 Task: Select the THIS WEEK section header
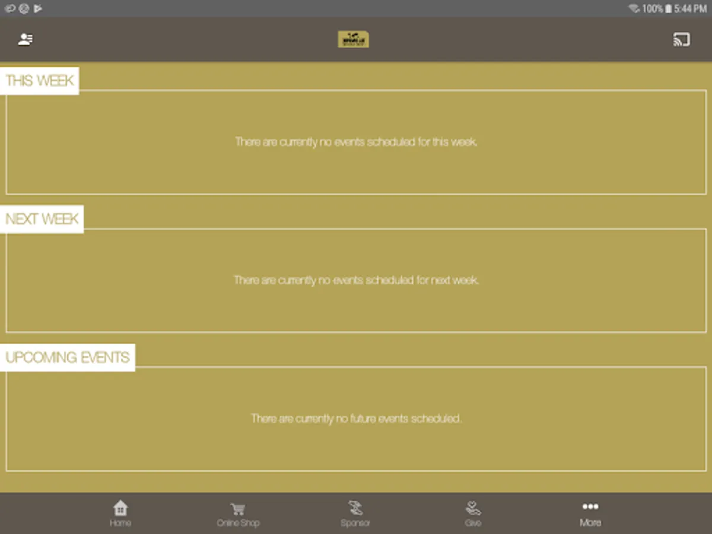pos(39,81)
